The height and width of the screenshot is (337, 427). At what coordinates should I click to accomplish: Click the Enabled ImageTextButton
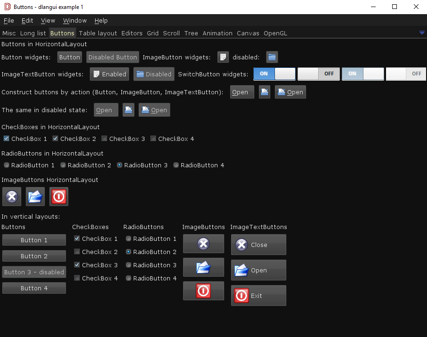(109, 74)
